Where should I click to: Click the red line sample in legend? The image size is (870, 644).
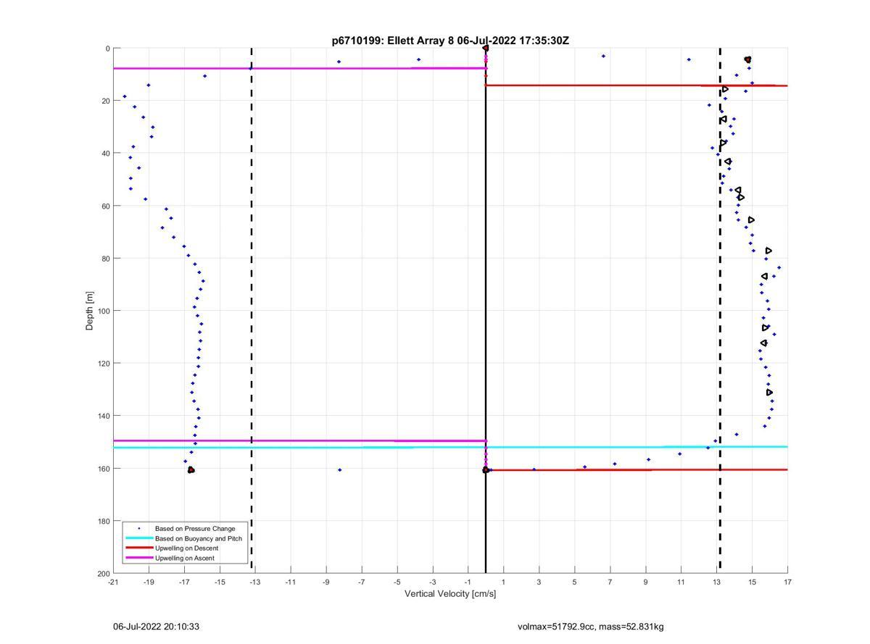tap(138, 548)
